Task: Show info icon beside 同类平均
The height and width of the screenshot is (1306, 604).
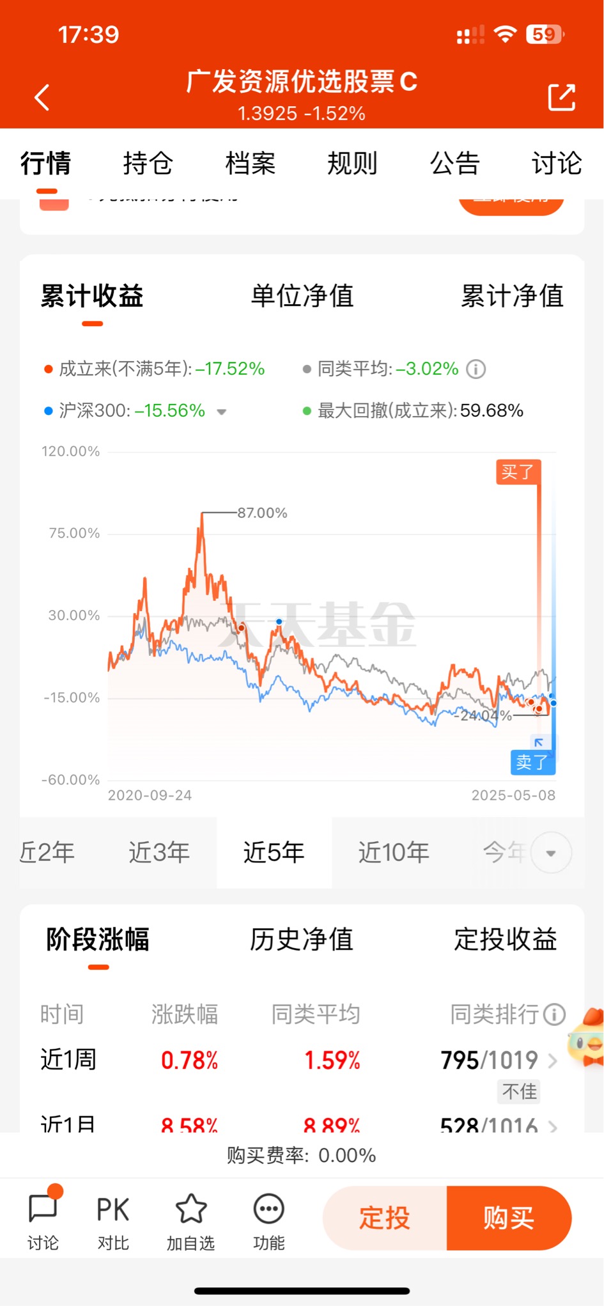Action: tap(476, 369)
